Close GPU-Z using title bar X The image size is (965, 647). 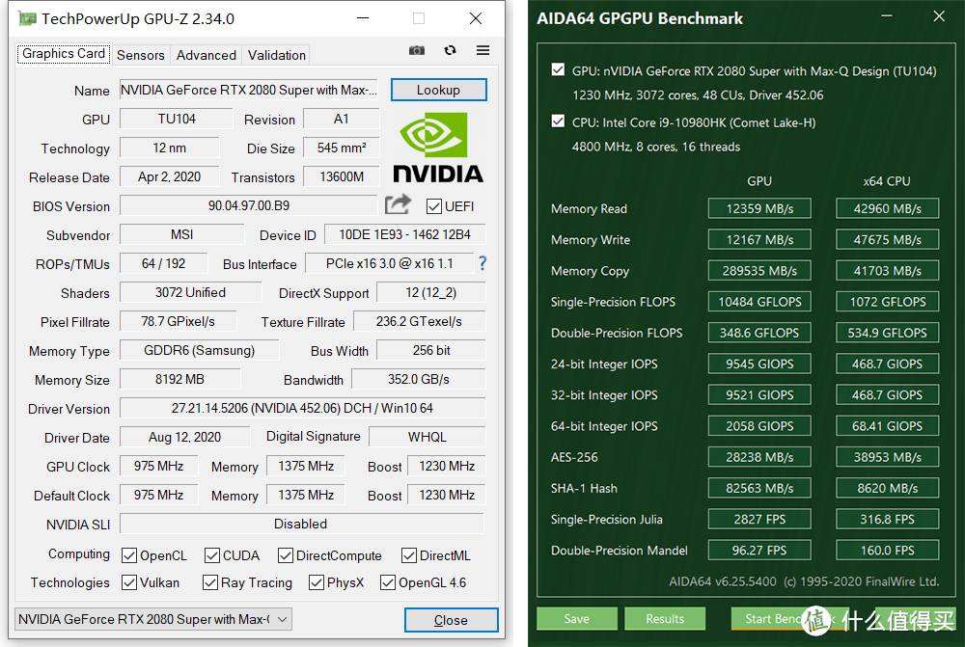(476, 18)
